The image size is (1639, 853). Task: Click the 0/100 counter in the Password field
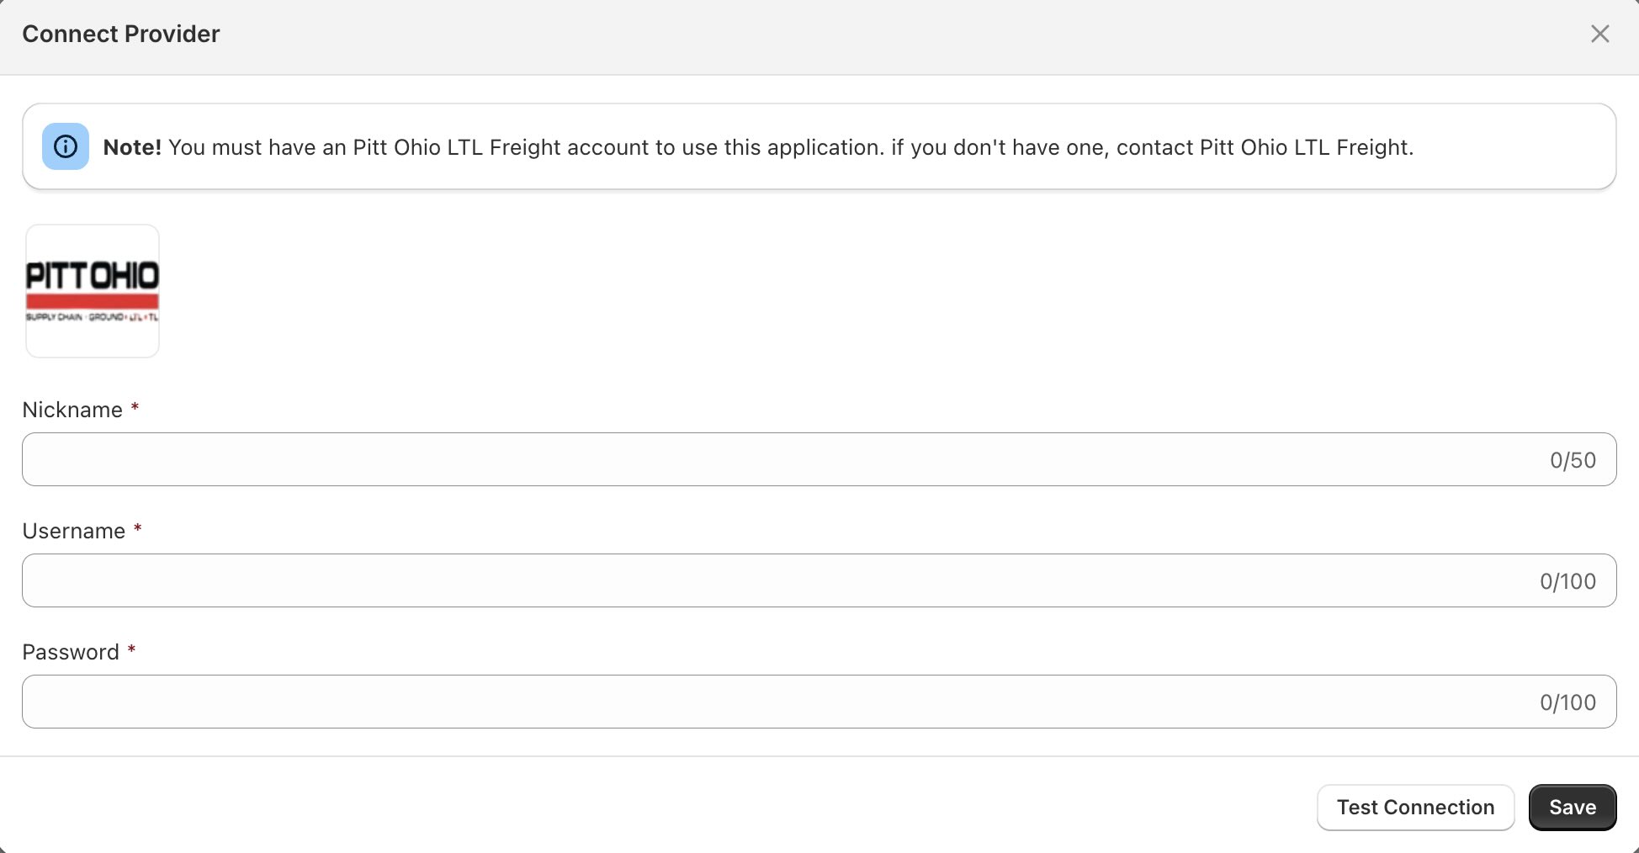pos(1567,702)
